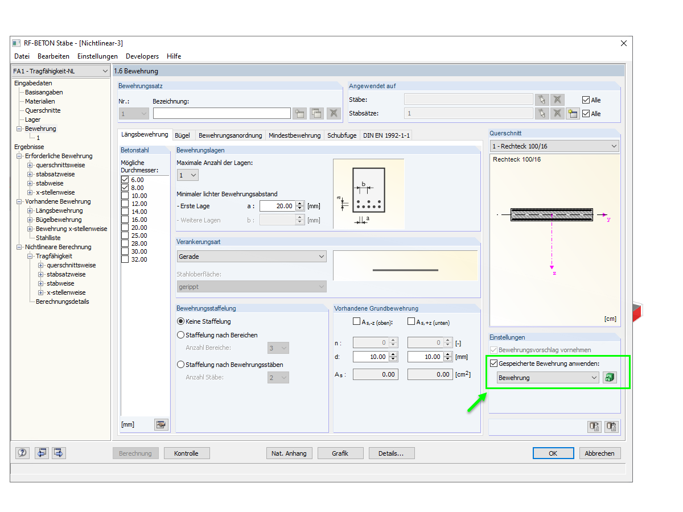Clear Stabsätze selection X icon
The width and height of the screenshot is (683, 512).
[x=557, y=113]
